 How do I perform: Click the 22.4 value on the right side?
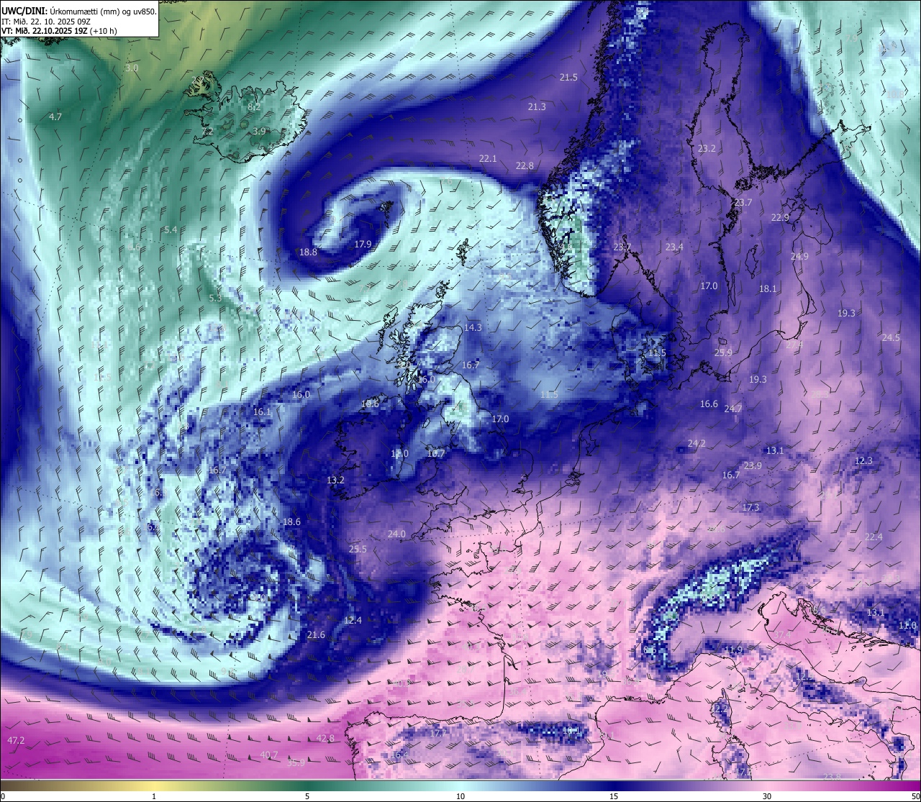tap(874, 537)
